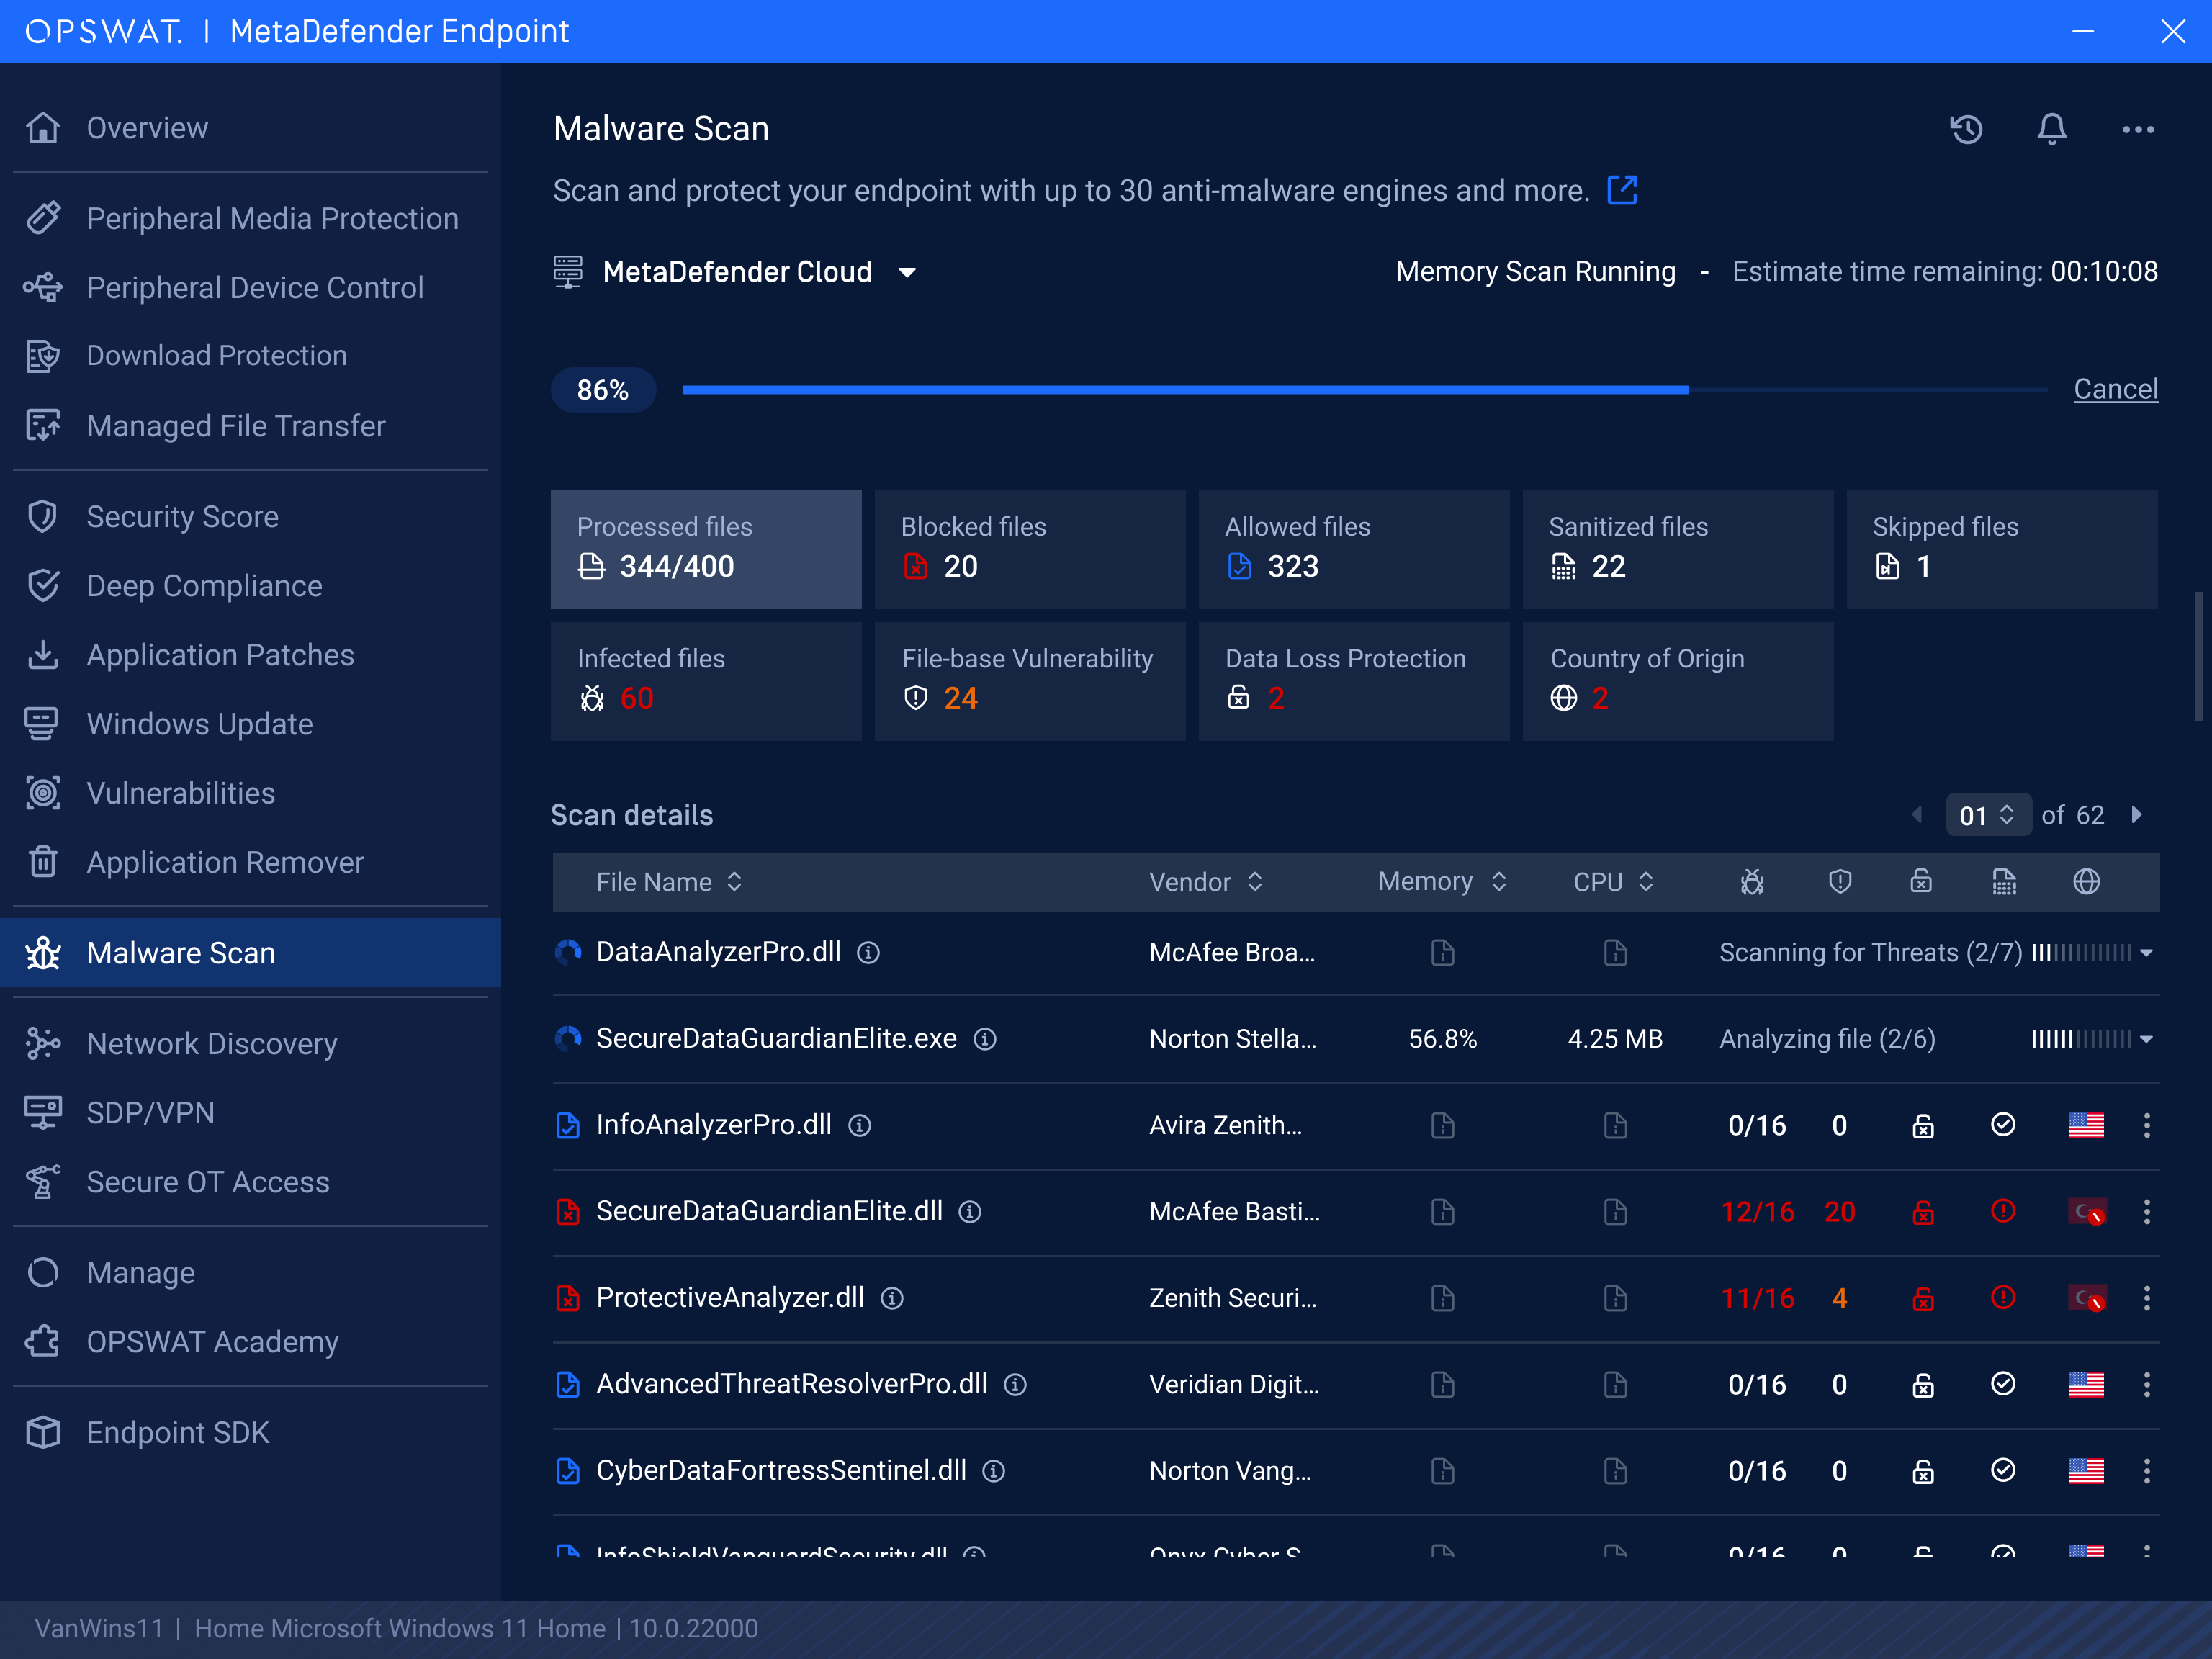2212x1659 pixels.
Task: Click info icon next to DataAnalyzerPro.dll
Action: coord(869,953)
